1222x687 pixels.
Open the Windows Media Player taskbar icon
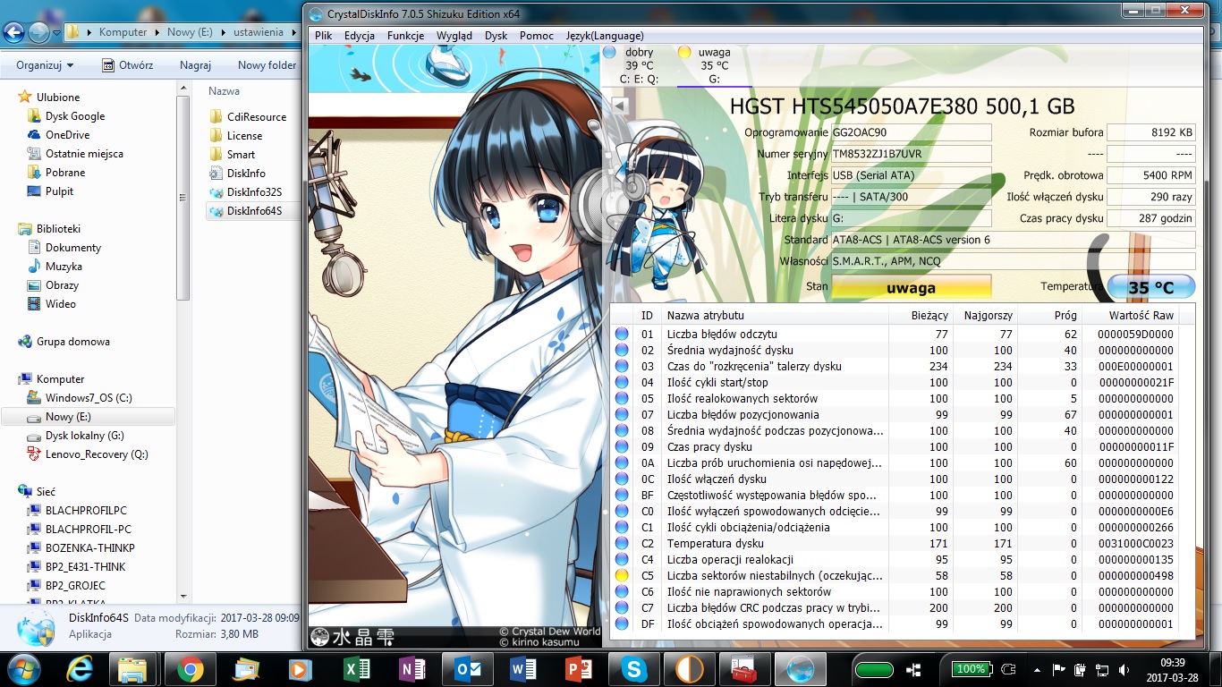[x=301, y=669]
